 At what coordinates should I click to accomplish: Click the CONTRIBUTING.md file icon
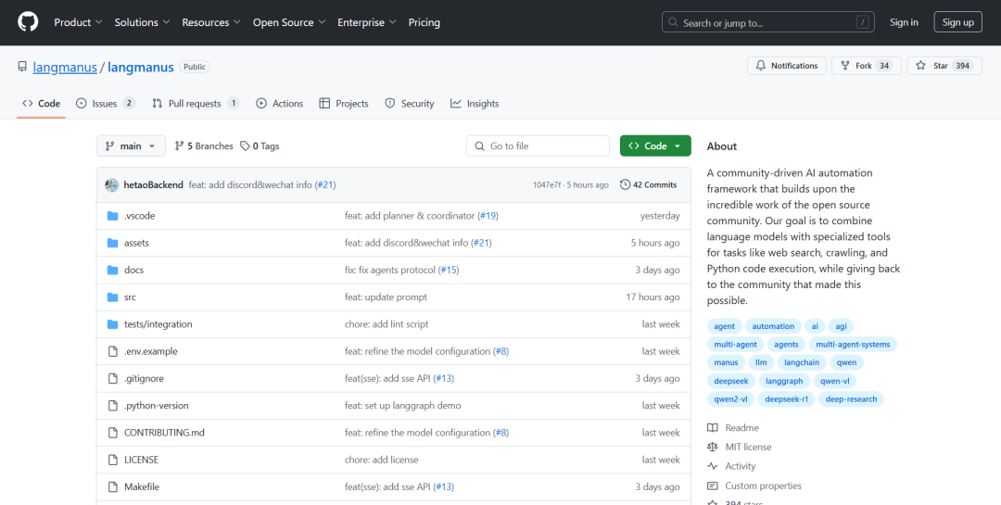click(x=113, y=433)
